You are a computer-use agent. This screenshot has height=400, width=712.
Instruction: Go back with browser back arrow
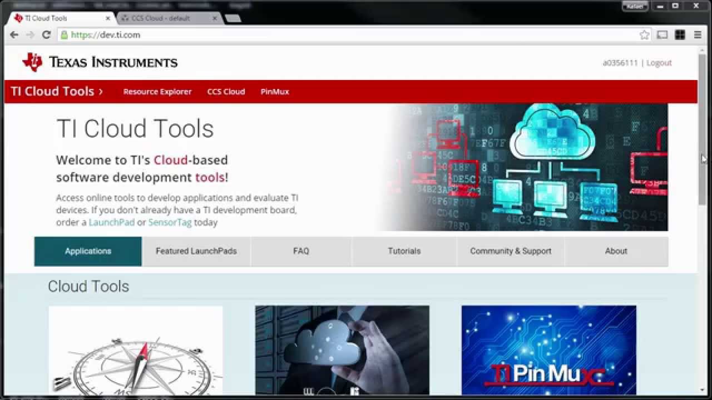coord(14,34)
